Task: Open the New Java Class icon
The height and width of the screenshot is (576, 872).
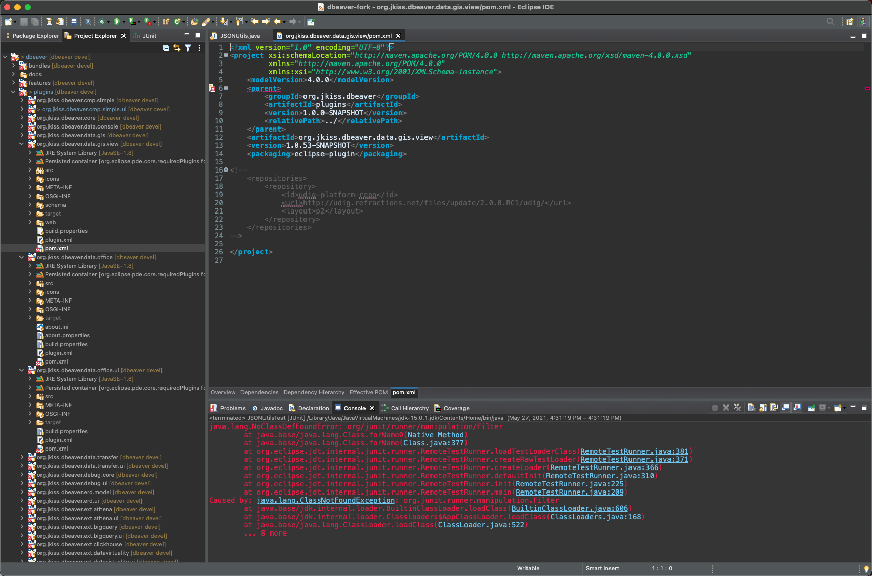Action: 178,22
